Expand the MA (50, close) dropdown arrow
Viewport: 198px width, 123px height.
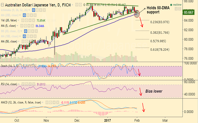point(19,41)
